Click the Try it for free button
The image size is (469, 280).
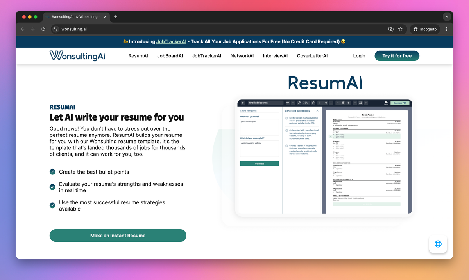coord(397,56)
